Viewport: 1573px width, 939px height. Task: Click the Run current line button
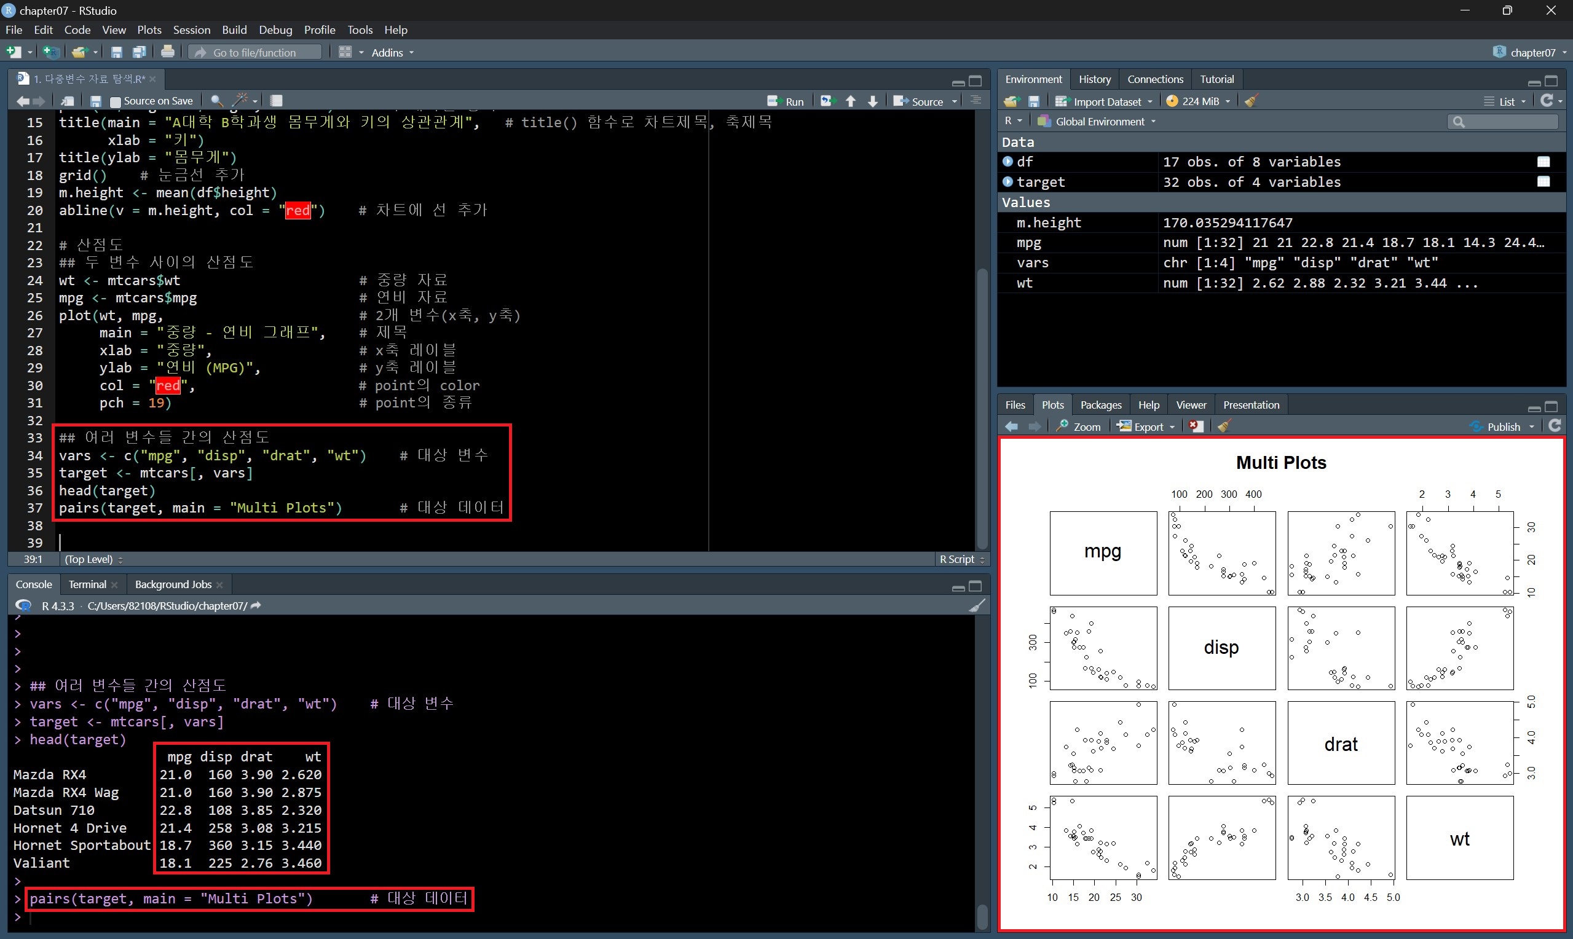786,101
